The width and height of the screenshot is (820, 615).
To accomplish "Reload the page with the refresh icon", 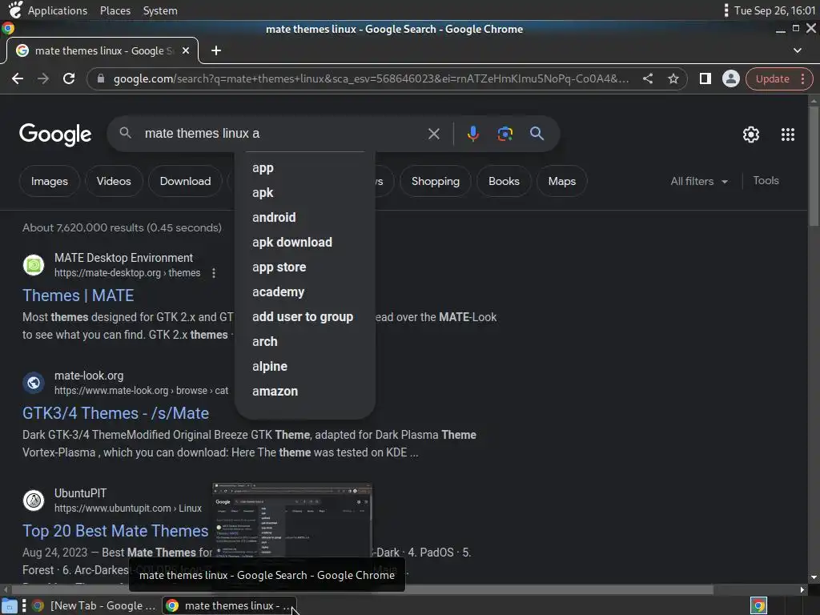I will (69, 78).
